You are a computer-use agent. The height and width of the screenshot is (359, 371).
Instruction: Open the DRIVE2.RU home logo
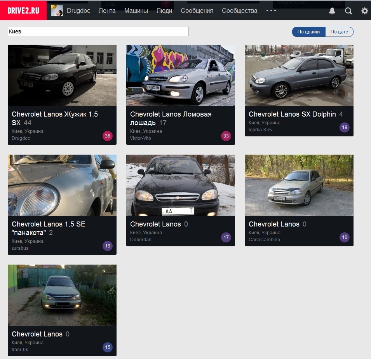pos(23,10)
